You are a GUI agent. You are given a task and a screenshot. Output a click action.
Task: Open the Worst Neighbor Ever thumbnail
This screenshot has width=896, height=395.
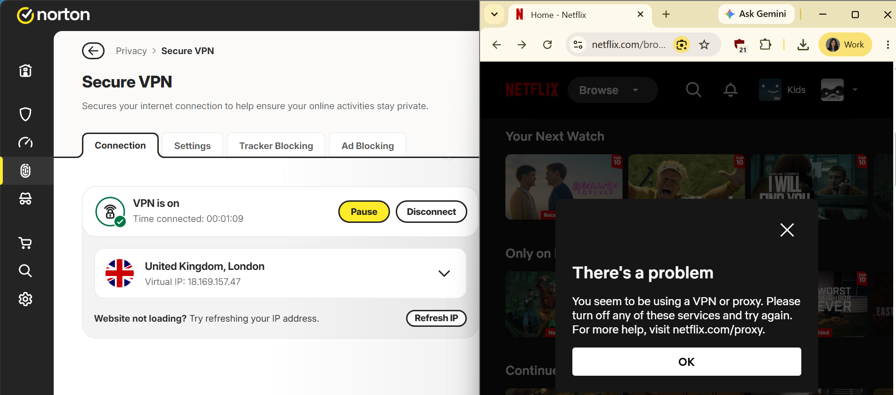(843, 304)
